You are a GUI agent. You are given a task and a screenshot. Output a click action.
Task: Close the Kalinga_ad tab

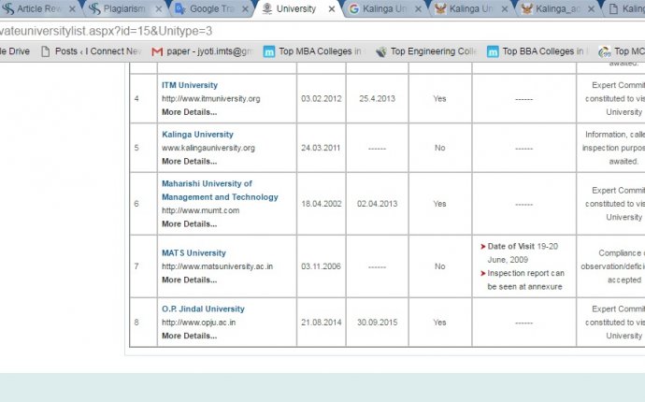tap(591, 9)
